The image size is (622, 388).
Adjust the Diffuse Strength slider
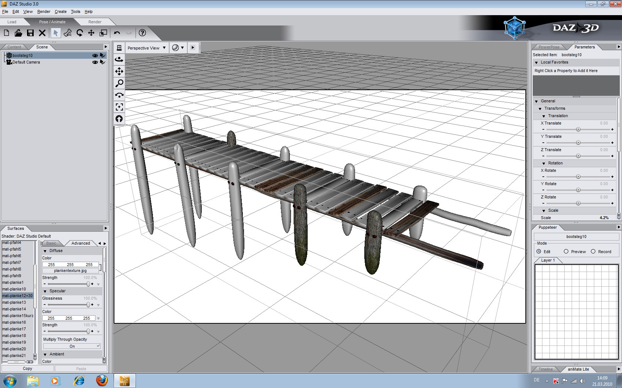click(x=68, y=284)
